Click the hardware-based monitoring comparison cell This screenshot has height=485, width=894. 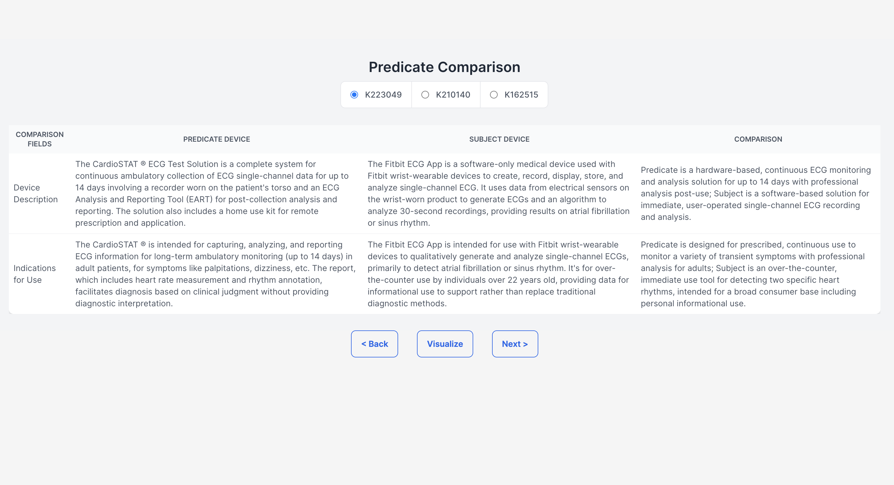pos(756,193)
